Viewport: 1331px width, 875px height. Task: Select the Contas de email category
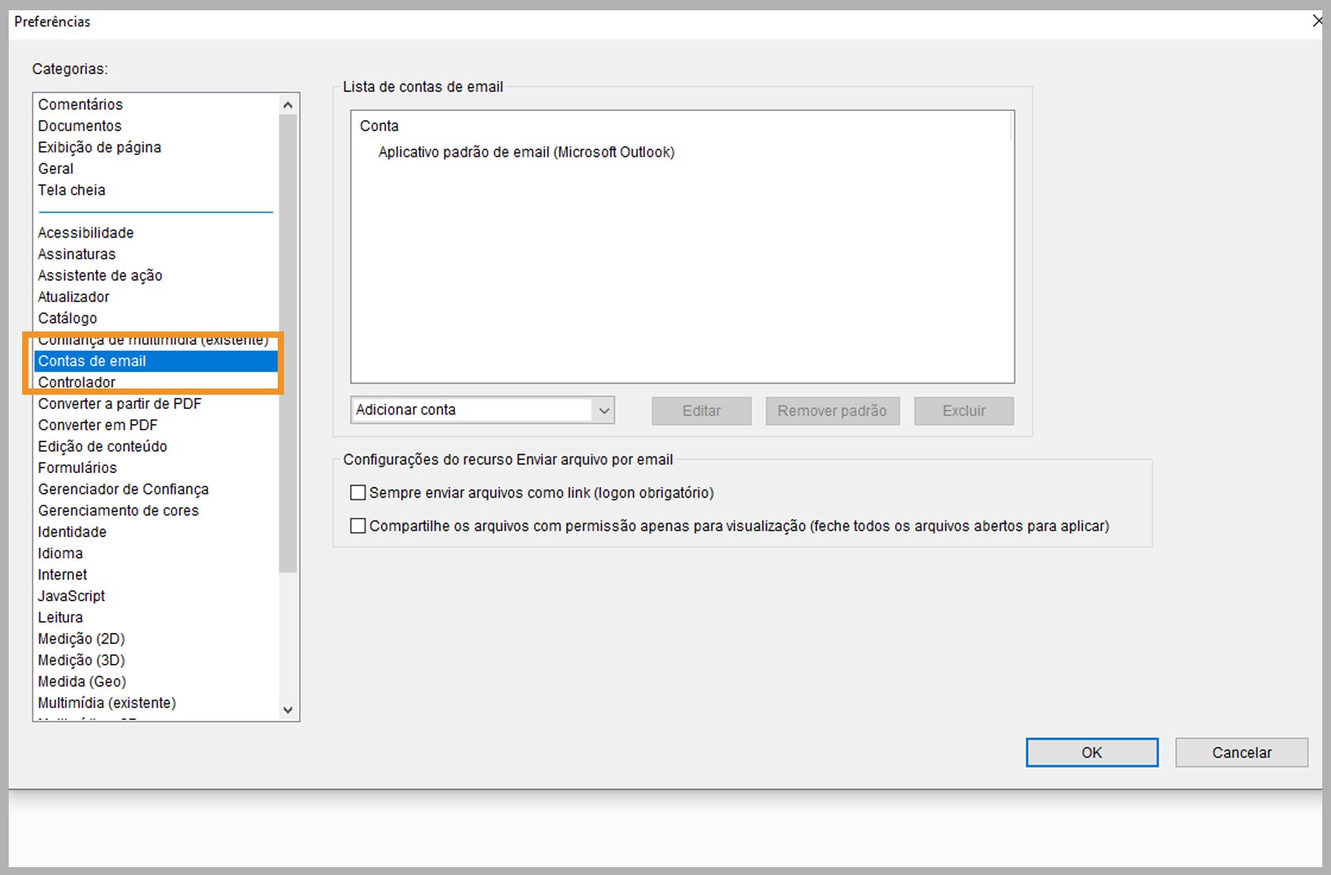click(x=156, y=361)
